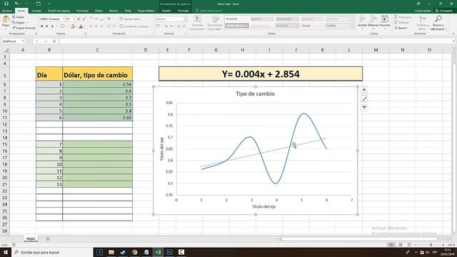Image resolution: width=457 pixels, height=257 pixels.
Task: Switch to Normal view in status bar
Action: point(391,245)
